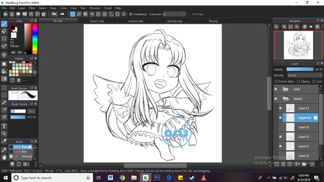The image size is (324, 182).
Task: Enable the Soft Edge checkbox
Action: pyautogui.click(x=190, y=14)
